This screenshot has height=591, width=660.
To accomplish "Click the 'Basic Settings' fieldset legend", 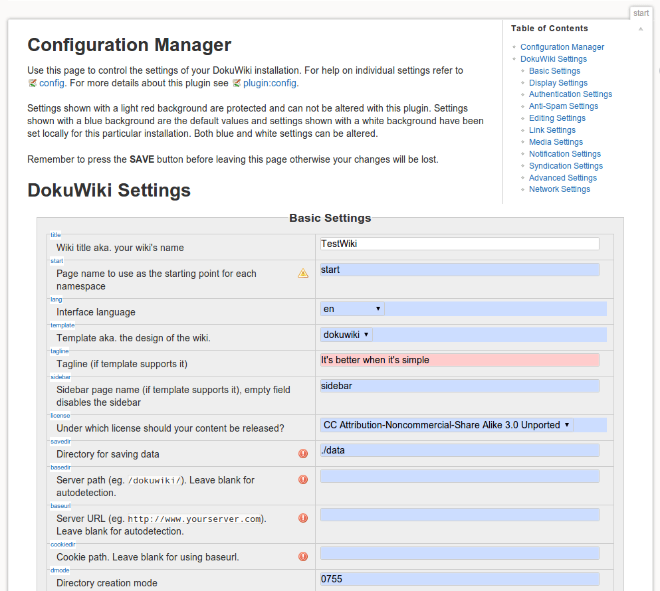I will coord(330,218).
